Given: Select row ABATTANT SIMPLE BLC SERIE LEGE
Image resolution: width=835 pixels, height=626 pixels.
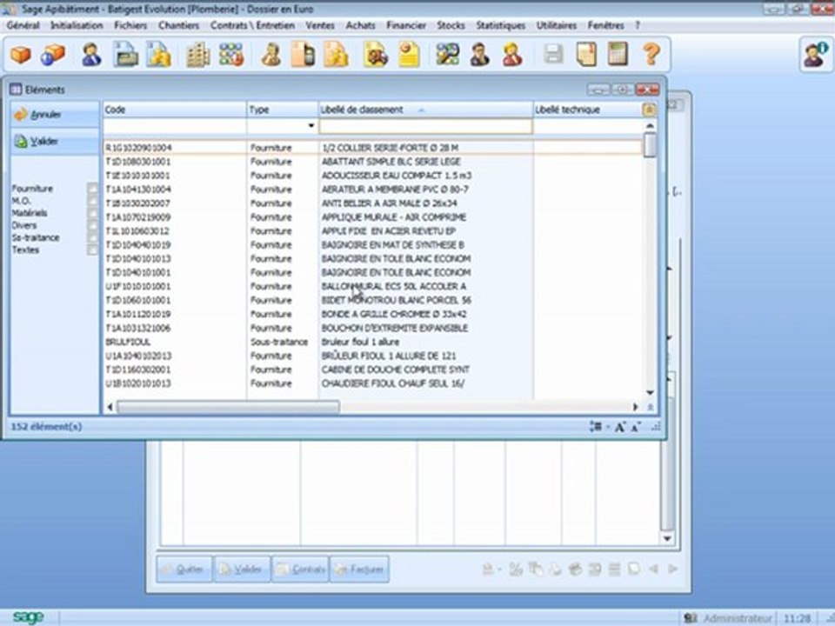Looking at the screenshot, I should [x=372, y=162].
